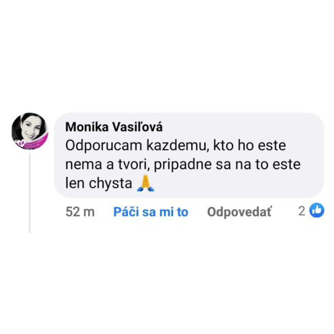334x334 pixels.
Task: Click the blue thumbs-up reaction icon
Action: click(317, 210)
